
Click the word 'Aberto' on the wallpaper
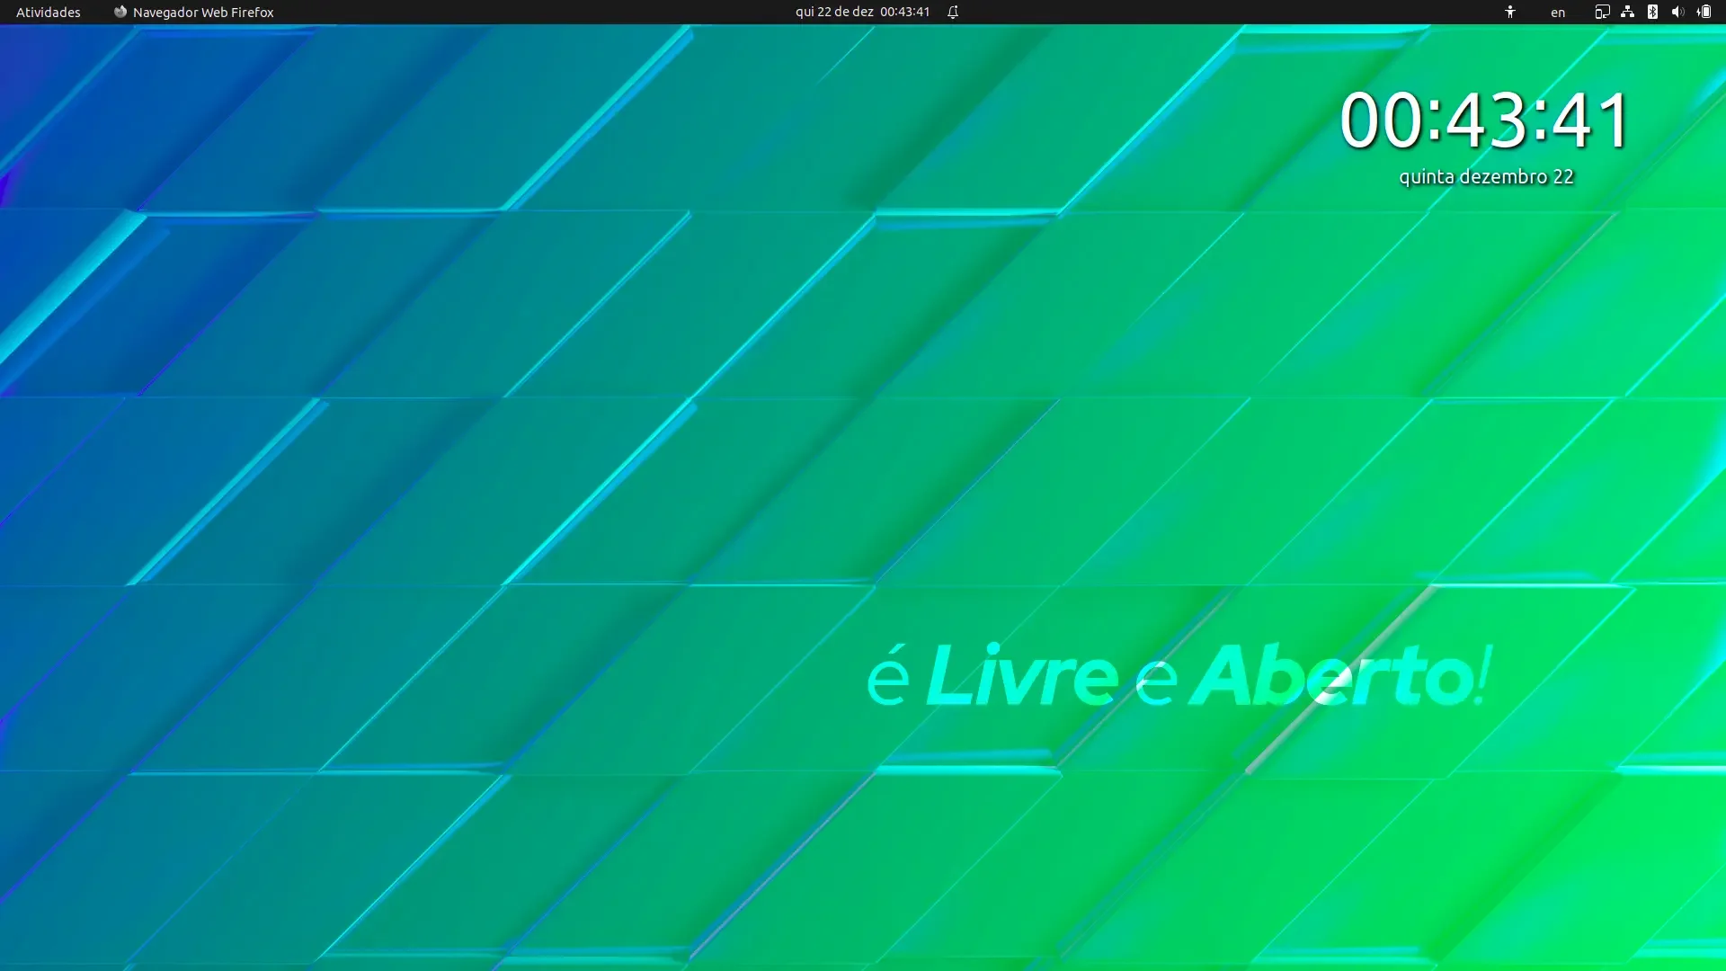(1331, 674)
